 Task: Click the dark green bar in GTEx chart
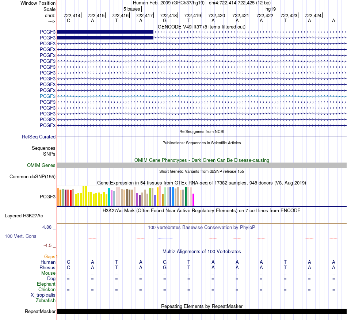[x=186, y=196]
